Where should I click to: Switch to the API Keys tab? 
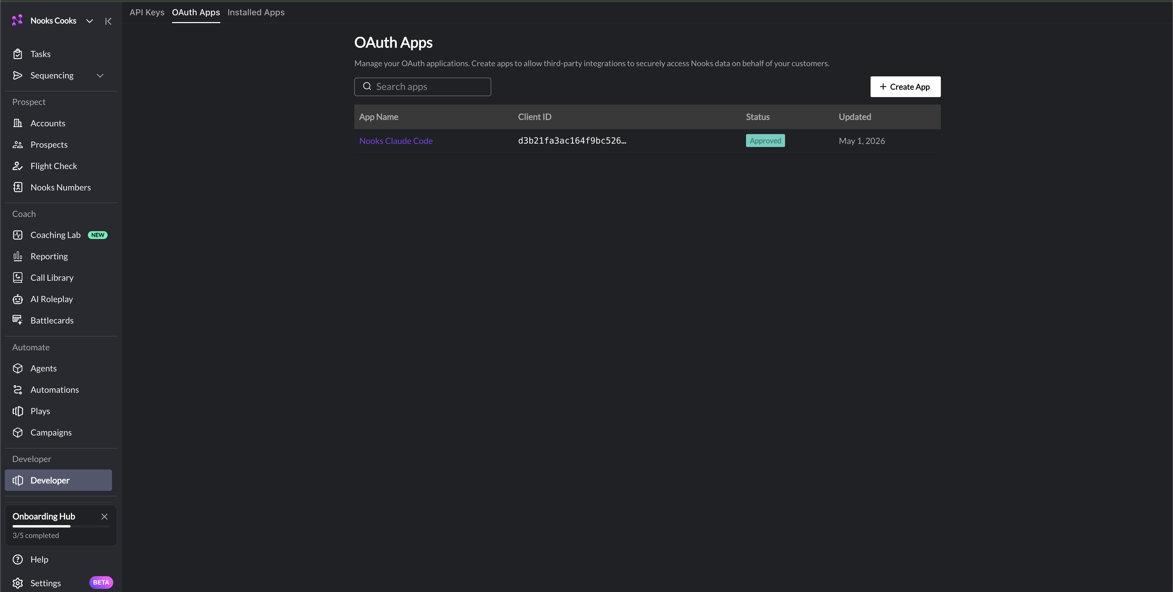(147, 12)
